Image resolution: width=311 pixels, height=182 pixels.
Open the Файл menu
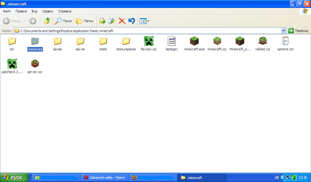(7, 11)
